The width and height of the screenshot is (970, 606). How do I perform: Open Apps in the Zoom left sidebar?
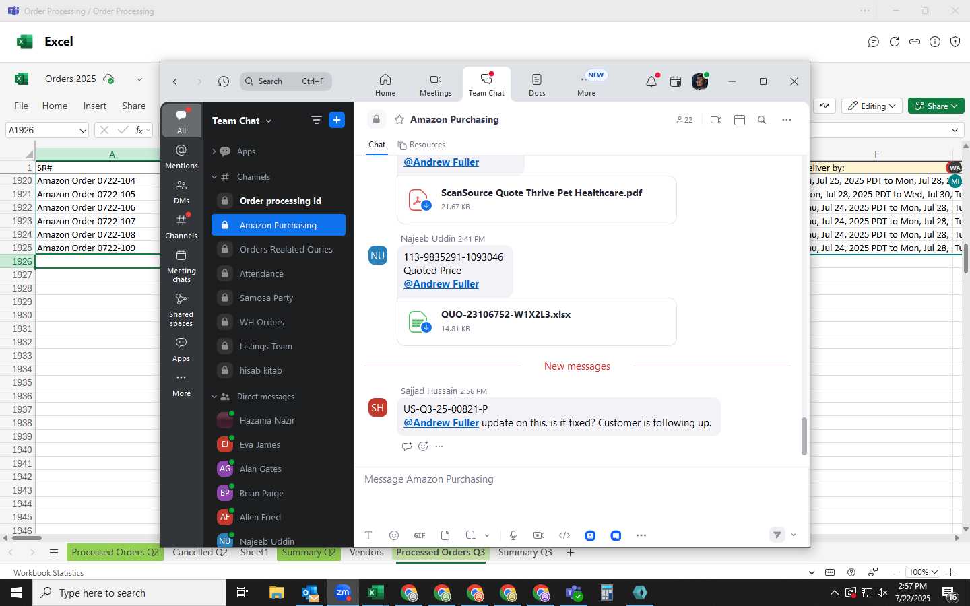[181, 349]
